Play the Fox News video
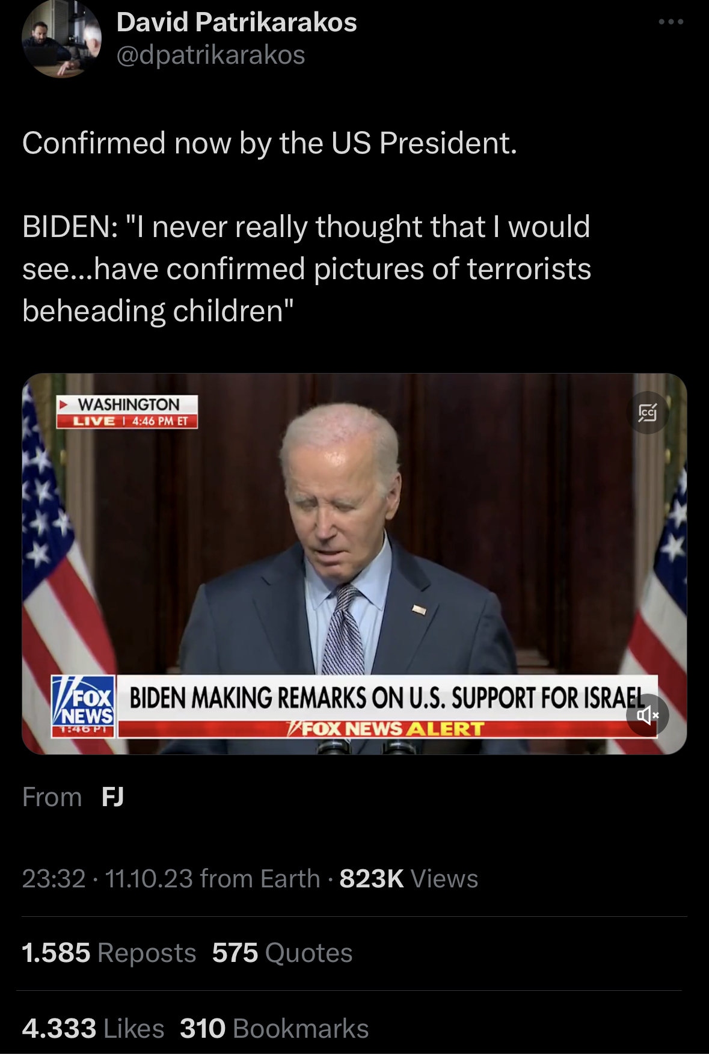The image size is (709, 1054). pyautogui.click(x=354, y=564)
